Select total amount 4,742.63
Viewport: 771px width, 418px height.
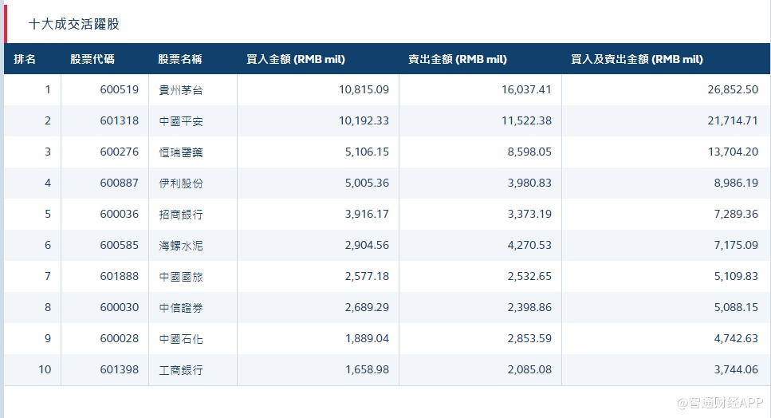coord(736,338)
